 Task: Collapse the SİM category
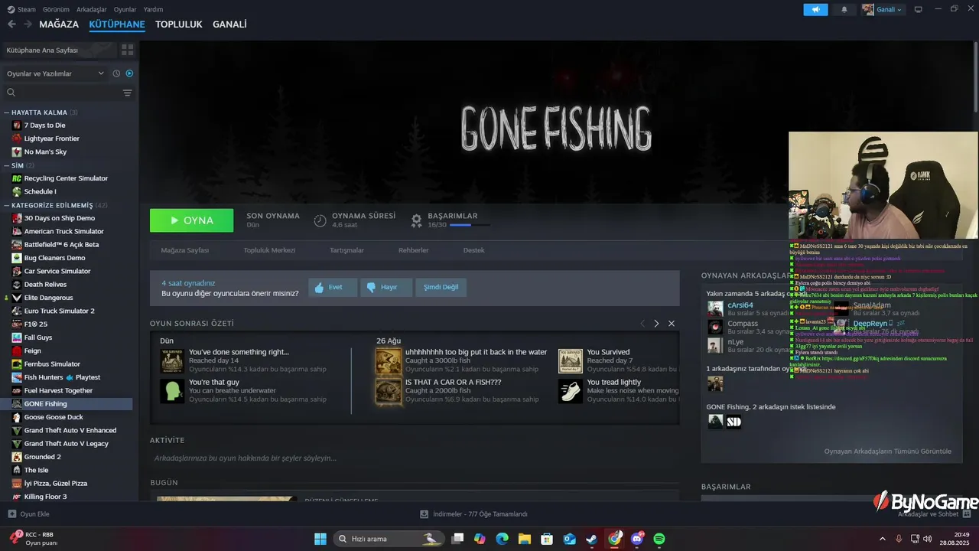tap(7, 165)
